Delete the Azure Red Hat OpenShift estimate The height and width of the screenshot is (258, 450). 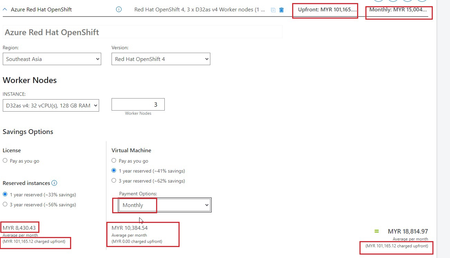click(x=281, y=10)
